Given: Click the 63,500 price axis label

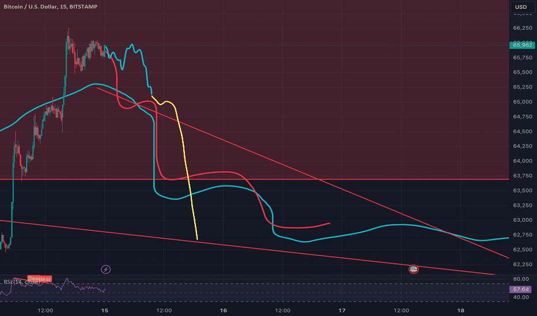Looking at the screenshot, I should click(x=522, y=190).
